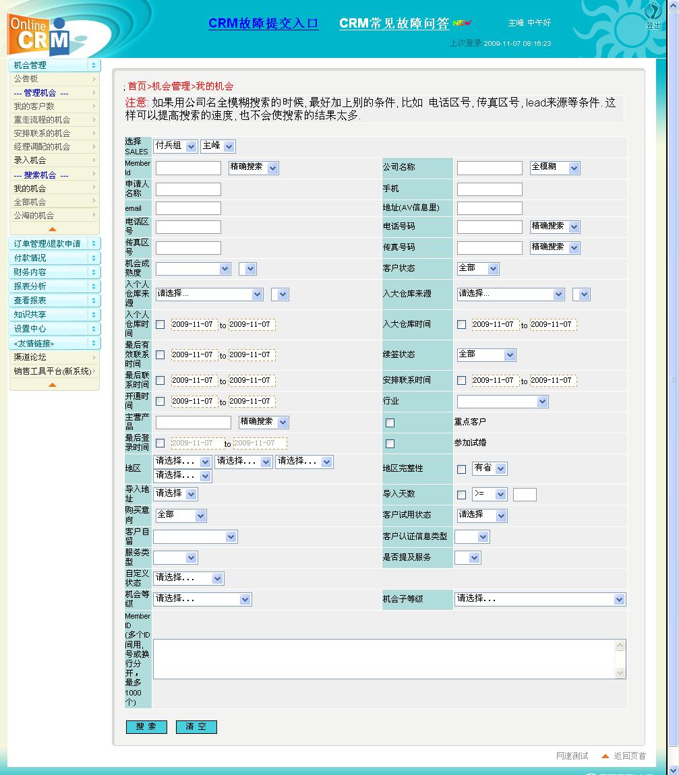Check the 入大仓库时间 checkbox
Viewport: 679px width, 775px height.
[461, 325]
